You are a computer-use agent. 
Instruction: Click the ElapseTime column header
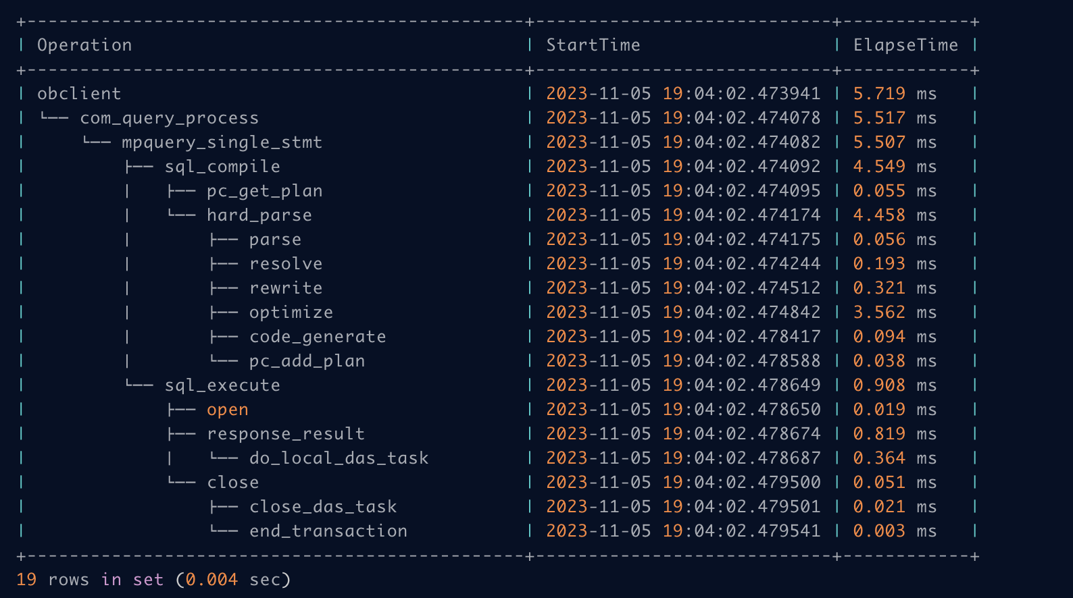click(905, 45)
